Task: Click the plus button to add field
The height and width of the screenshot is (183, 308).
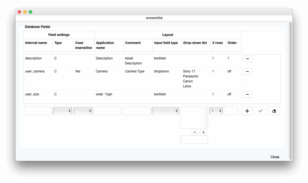Action: [x=247, y=111]
